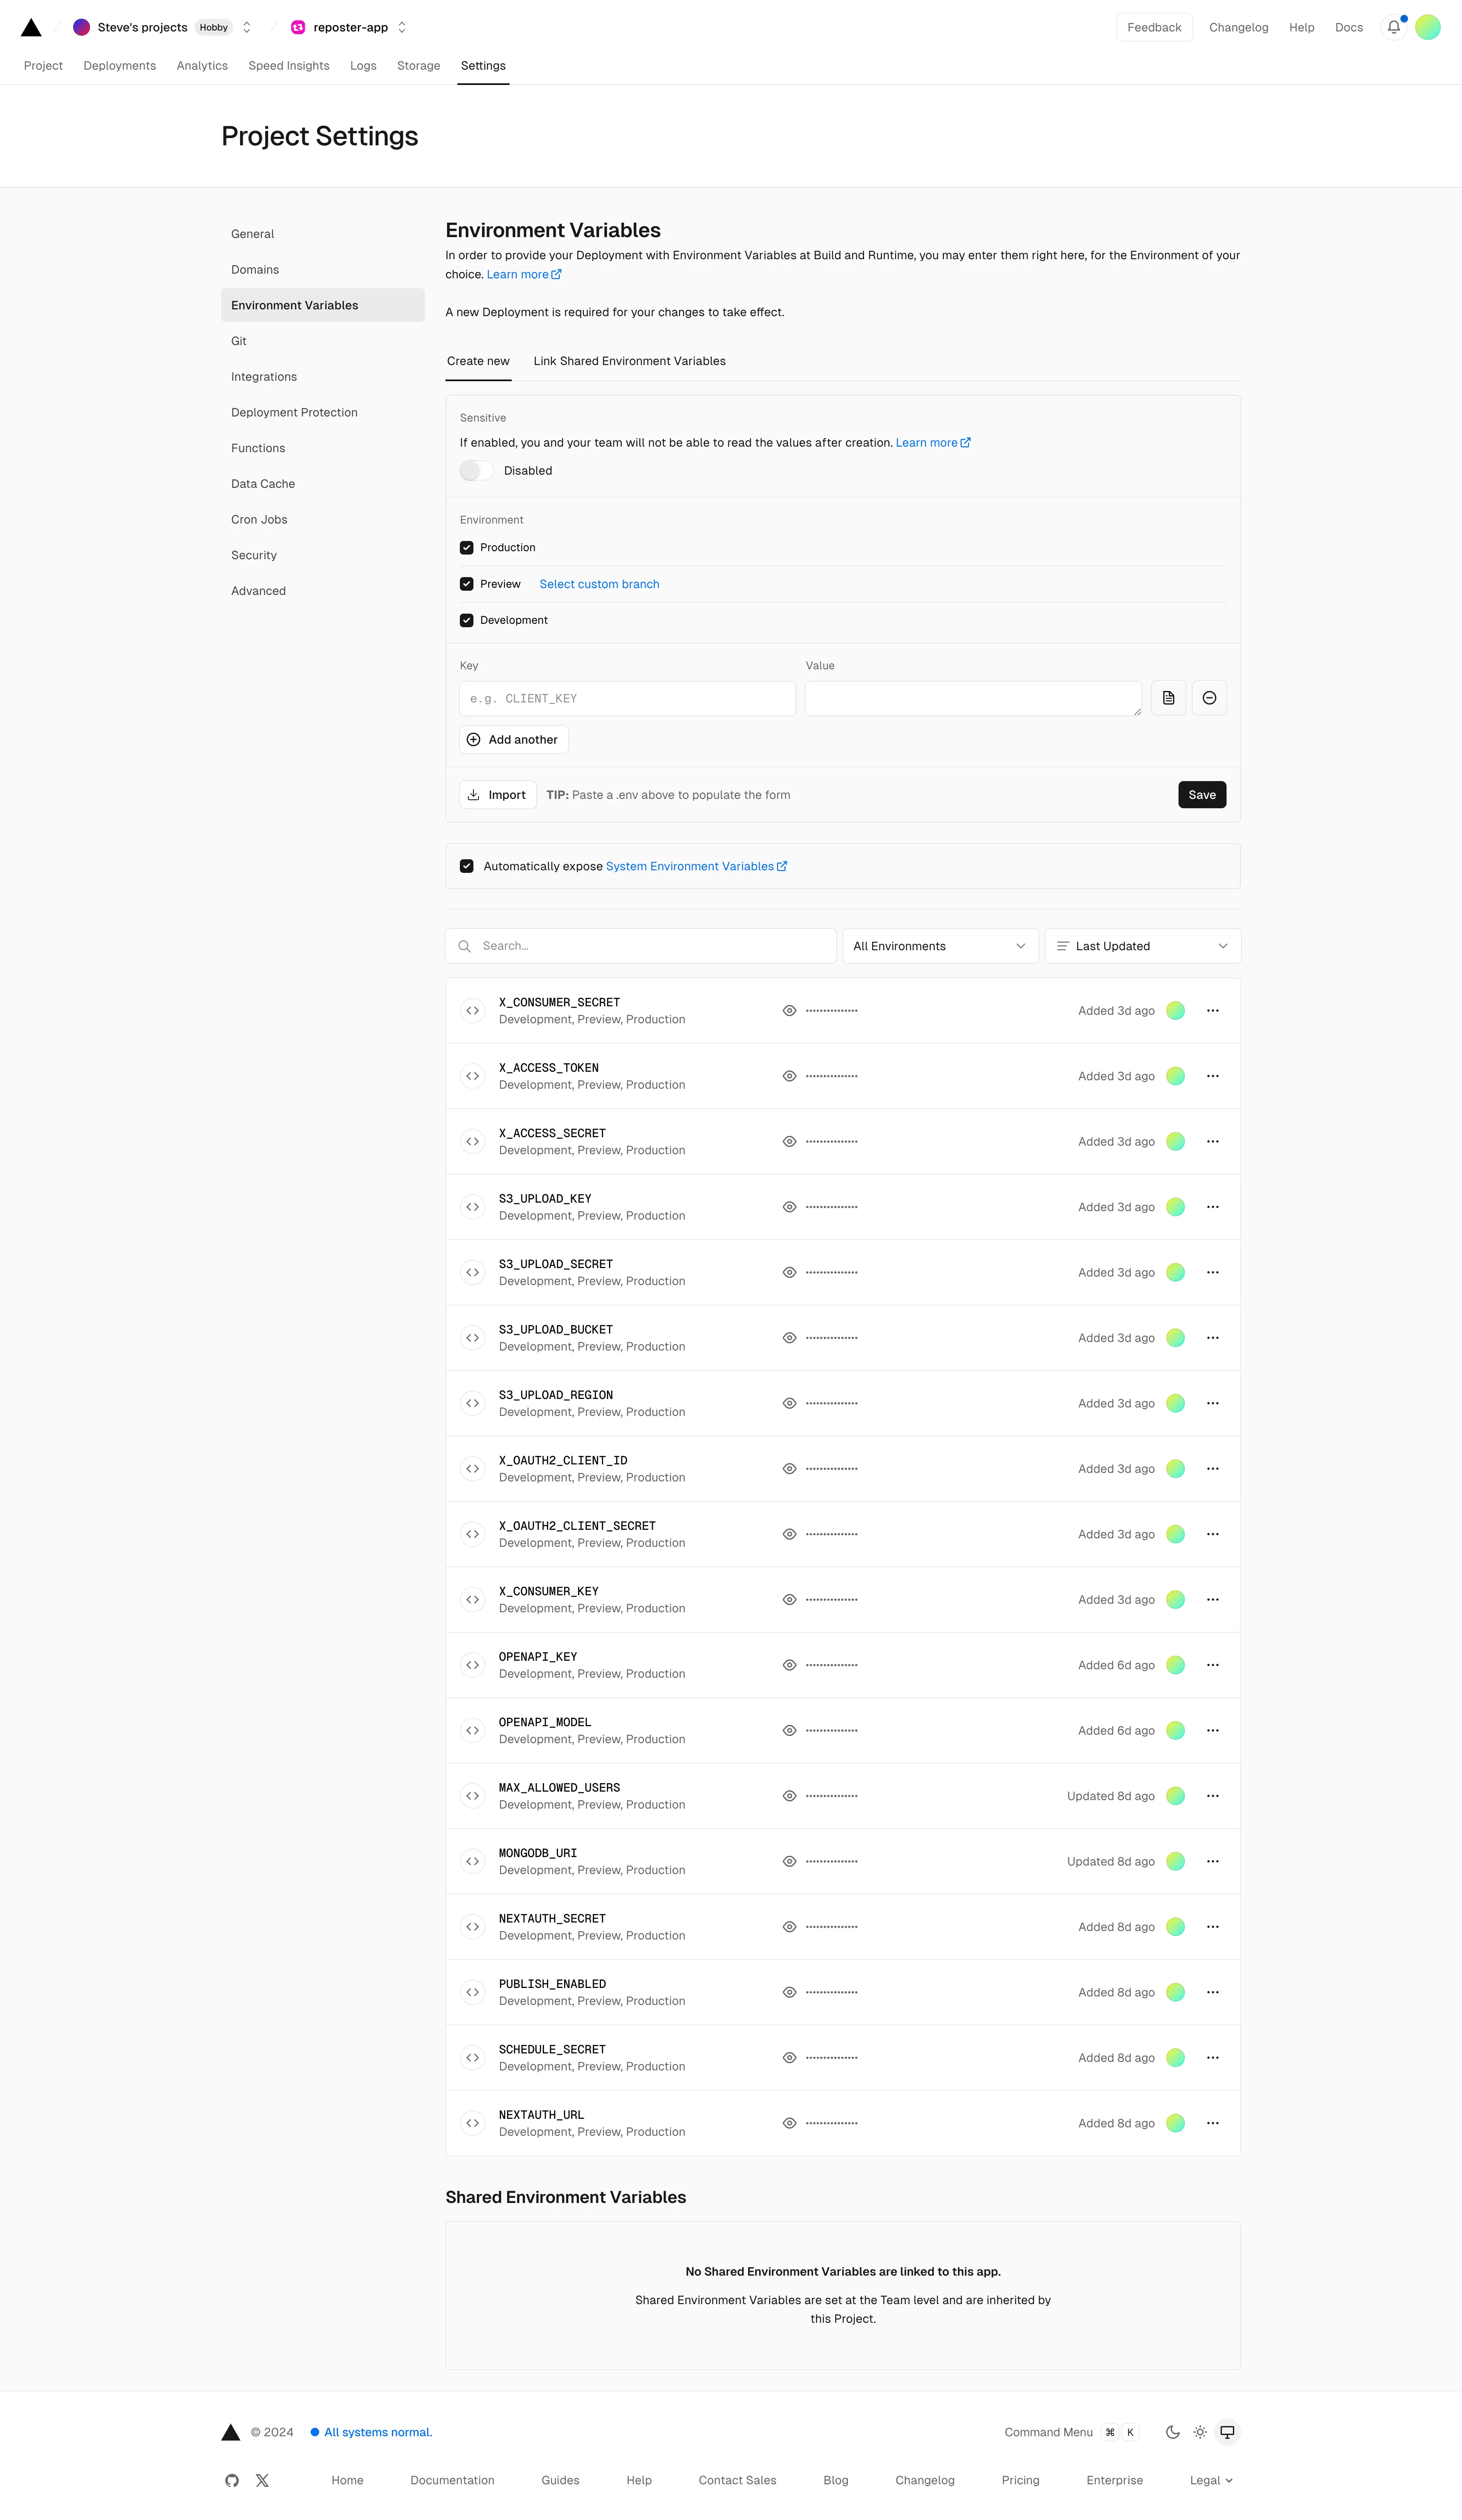Screen dimensions: 1462x2520
Task: Click the Vercel triangle logo in header
Action: pyautogui.click(x=31, y=27)
